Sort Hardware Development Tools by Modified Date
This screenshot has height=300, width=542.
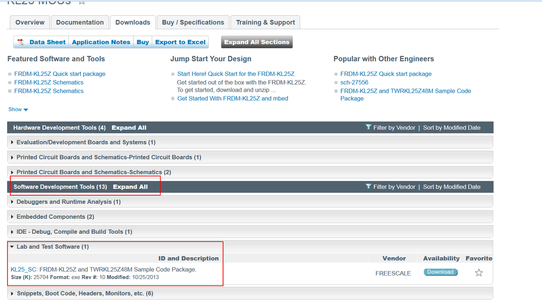coord(451,127)
